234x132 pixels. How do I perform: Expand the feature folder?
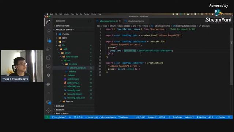(69, 102)
